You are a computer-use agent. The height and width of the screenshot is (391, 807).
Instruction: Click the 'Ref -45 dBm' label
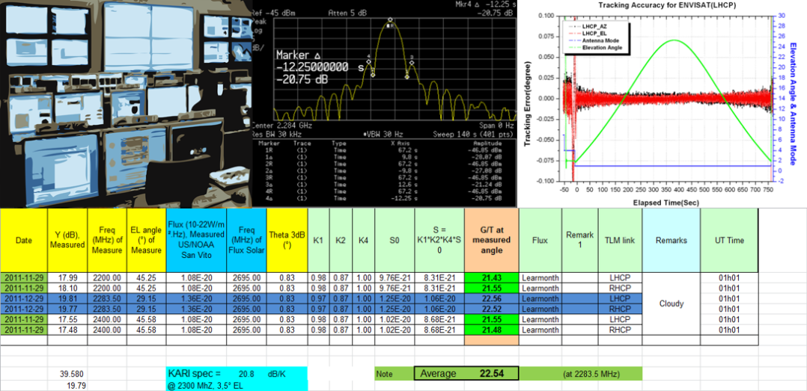click(274, 14)
